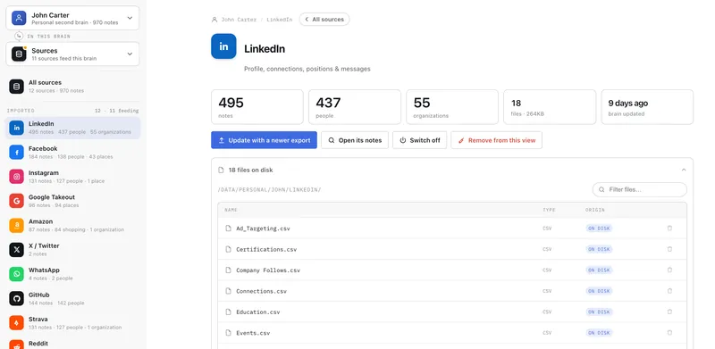Click the Facebook icon in sidebar
715x349 pixels.
click(x=16, y=152)
